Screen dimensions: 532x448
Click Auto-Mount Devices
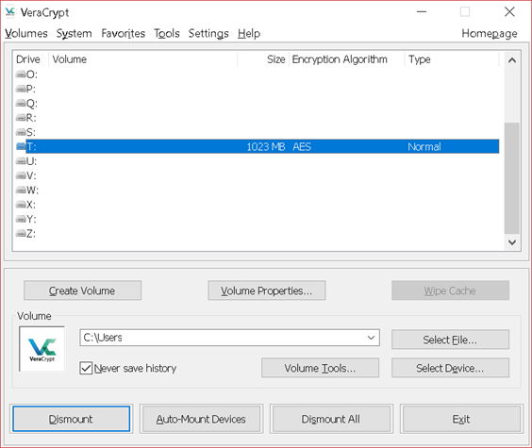[x=201, y=419]
